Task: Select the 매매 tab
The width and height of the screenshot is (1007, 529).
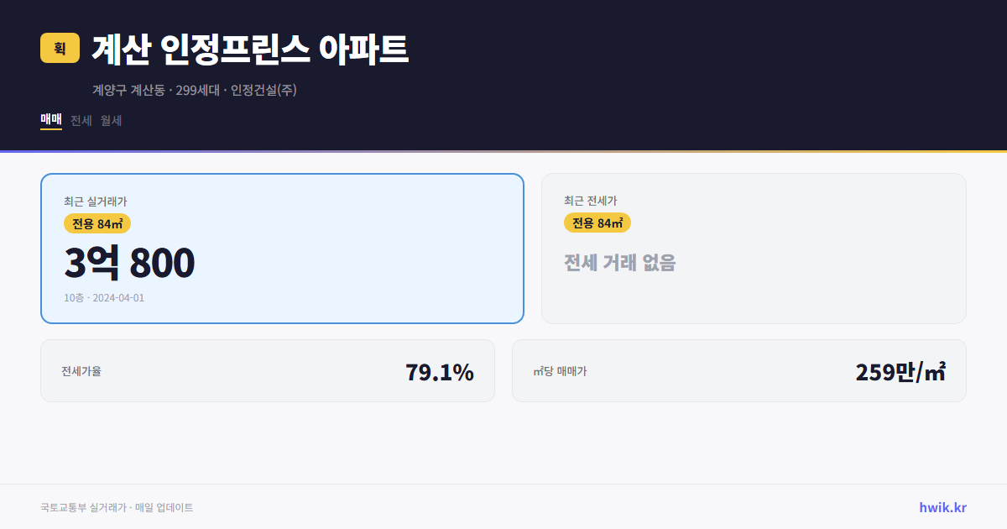Action: (50, 120)
